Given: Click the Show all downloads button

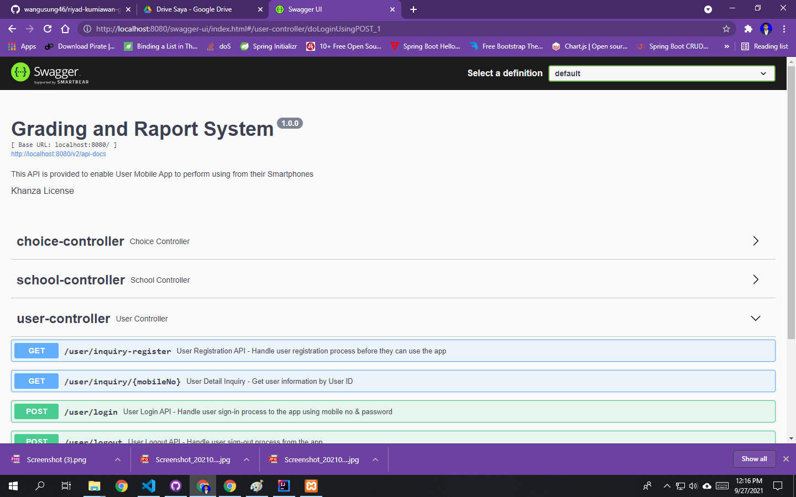Looking at the screenshot, I should (x=754, y=459).
